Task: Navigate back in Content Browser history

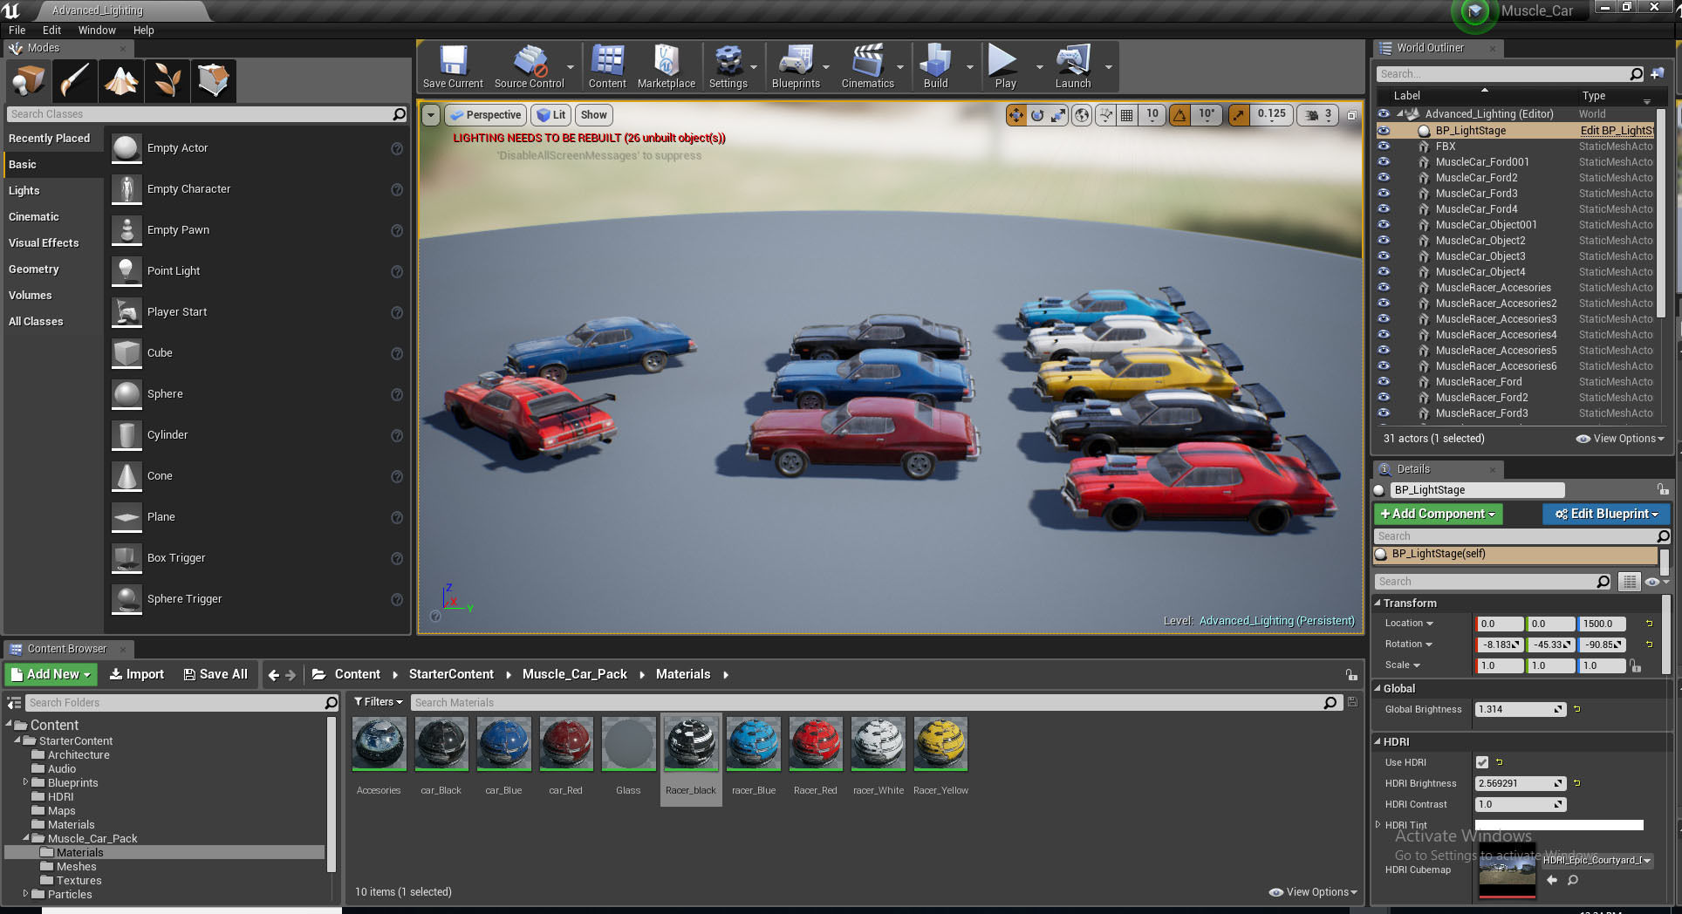Action: (x=274, y=674)
